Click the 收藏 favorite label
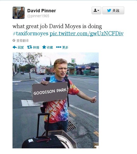 click(50, 47)
